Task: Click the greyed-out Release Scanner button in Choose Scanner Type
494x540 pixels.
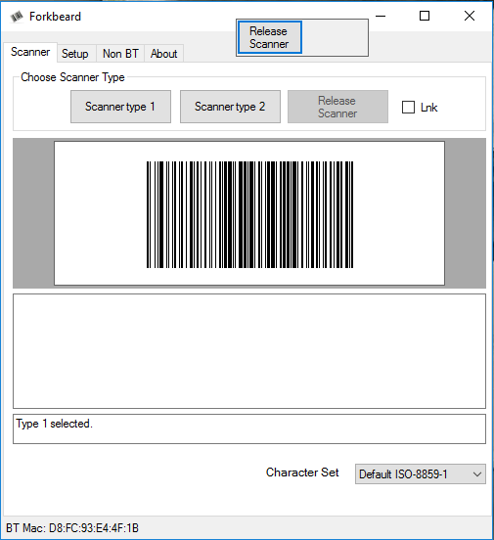Action: 337,107
